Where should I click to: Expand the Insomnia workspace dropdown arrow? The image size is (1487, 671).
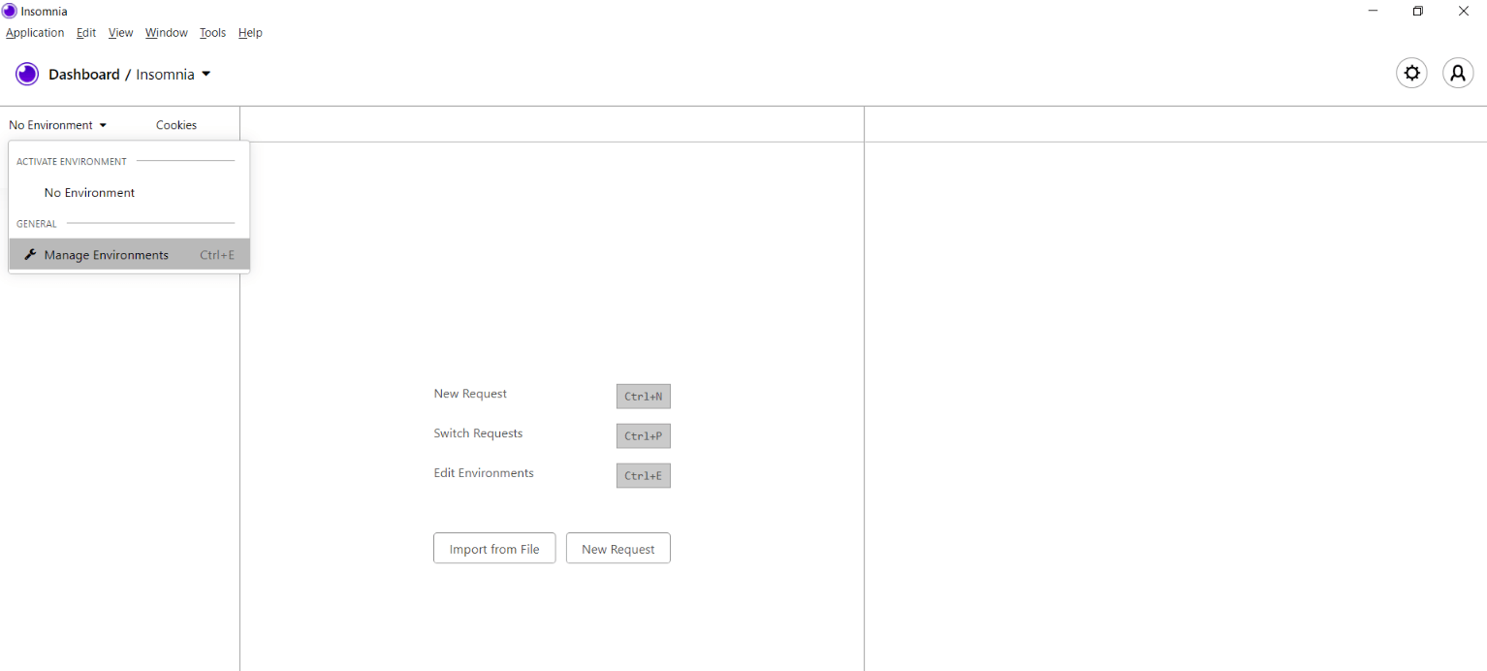pyautogui.click(x=206, y=75)
